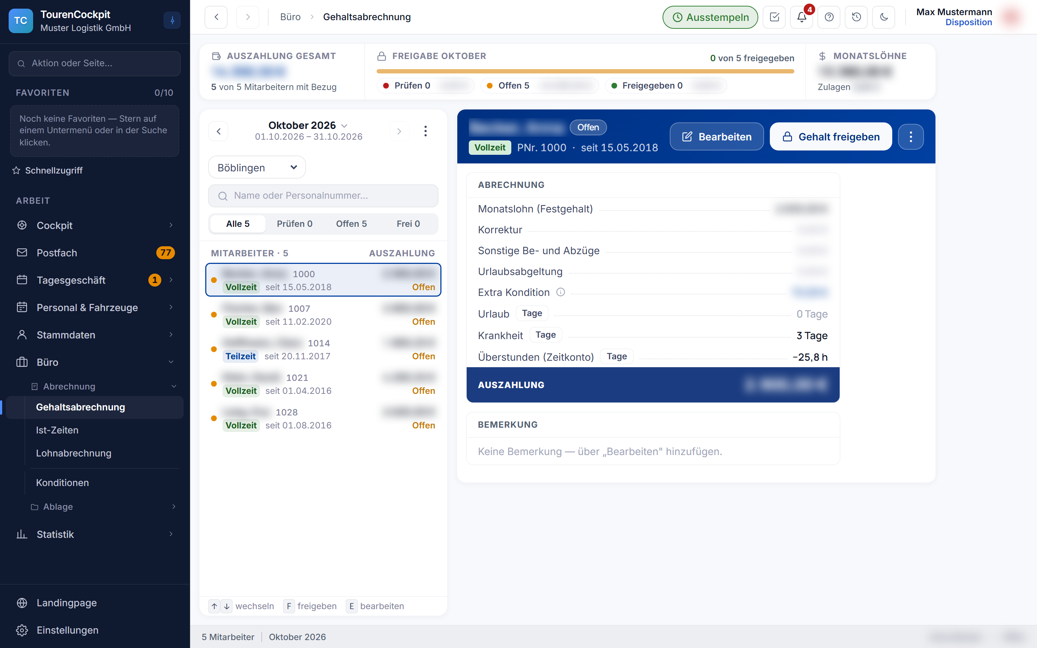Open notifications bell with 4 badge
1037x648 pixels.
tap(802, 17)
